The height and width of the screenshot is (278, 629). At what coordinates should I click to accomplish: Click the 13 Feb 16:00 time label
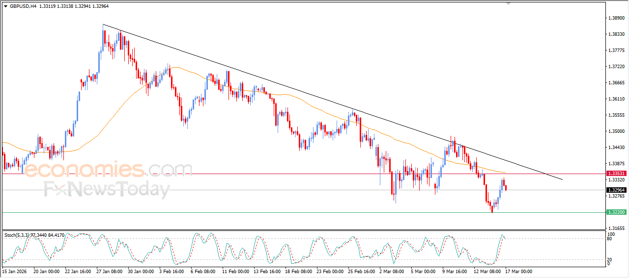[x=268, y=271]
